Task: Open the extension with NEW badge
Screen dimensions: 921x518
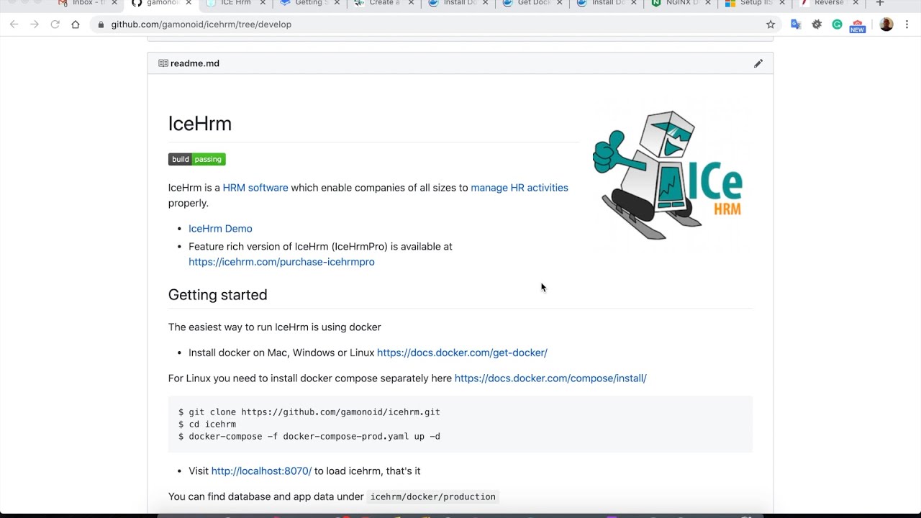Action: pyautogui.click(x=857, y=26)
